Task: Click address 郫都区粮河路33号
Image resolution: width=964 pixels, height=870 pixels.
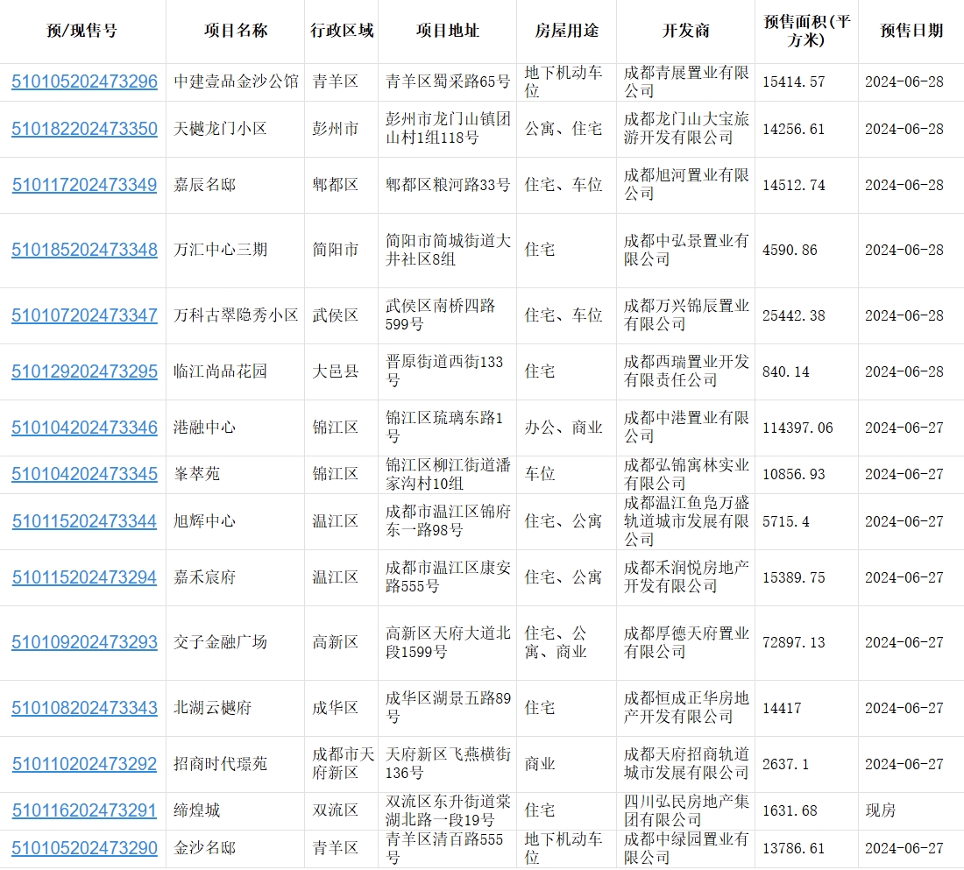Action: pyautogui.click(x=448, y=185)
